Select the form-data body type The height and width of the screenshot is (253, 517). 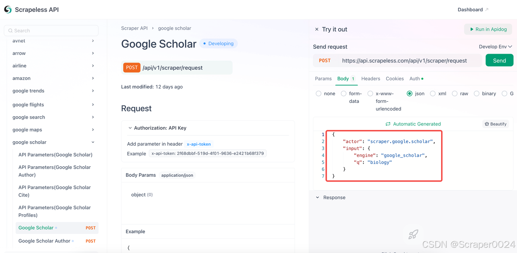point(344,94)
